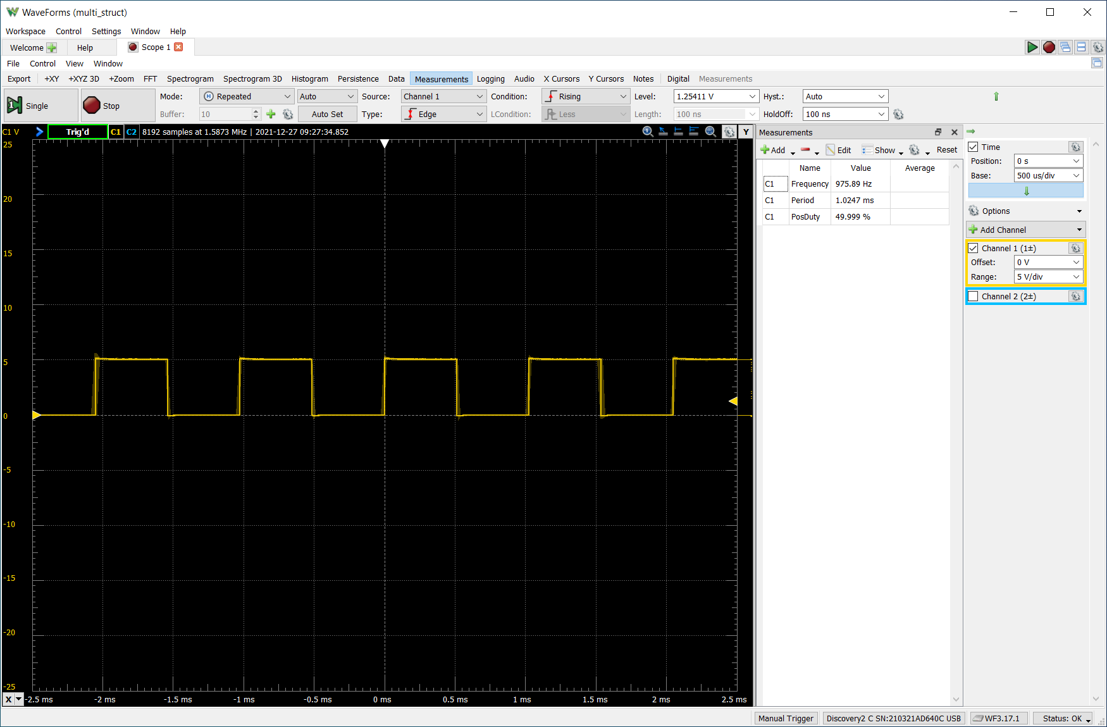The height and width of the screenshot is (727, 1107).
Task: Click the X axis button at plot bottom-left
Action: [8, 699]
